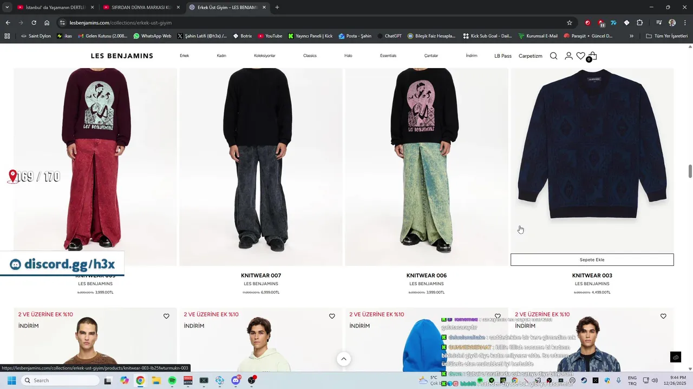Click the site information icon in address bar
Viewport: 693px width, 389px height.
point(62,23)
